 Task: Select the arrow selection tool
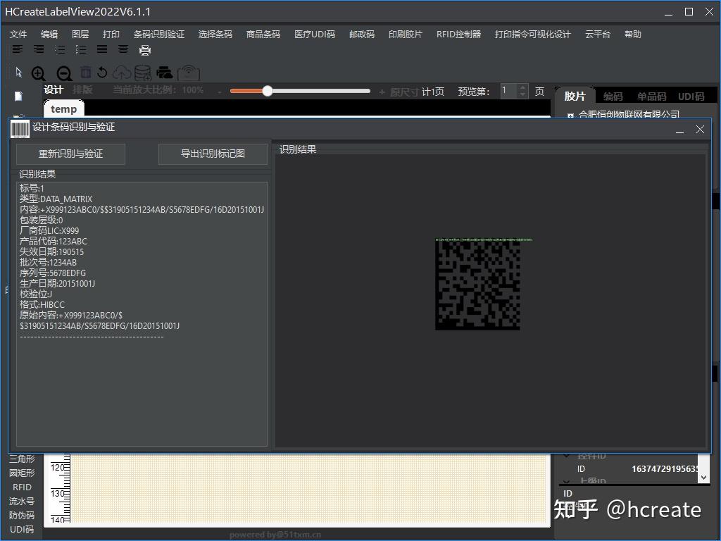click(x=18, y=73)
